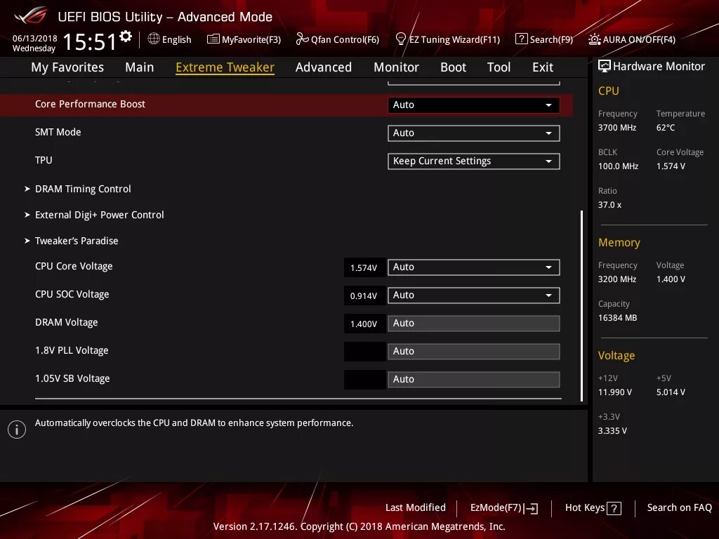719x539 pixels.
Task: Click the 62°C temperature value
Action: 666,128
